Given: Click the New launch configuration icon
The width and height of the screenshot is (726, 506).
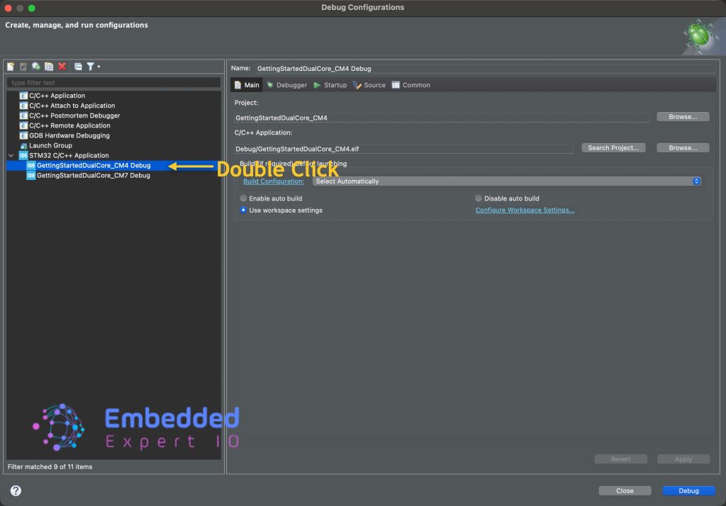Looking at the screenshot, I should tap(11, 67).
